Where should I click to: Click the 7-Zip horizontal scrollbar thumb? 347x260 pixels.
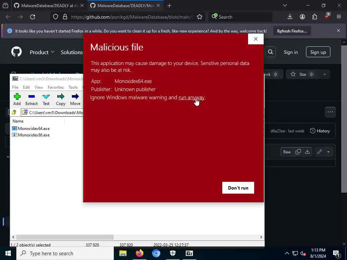click(65, 237)
